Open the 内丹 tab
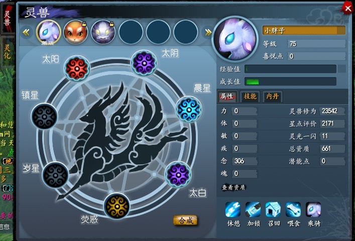 coord(272,96)
